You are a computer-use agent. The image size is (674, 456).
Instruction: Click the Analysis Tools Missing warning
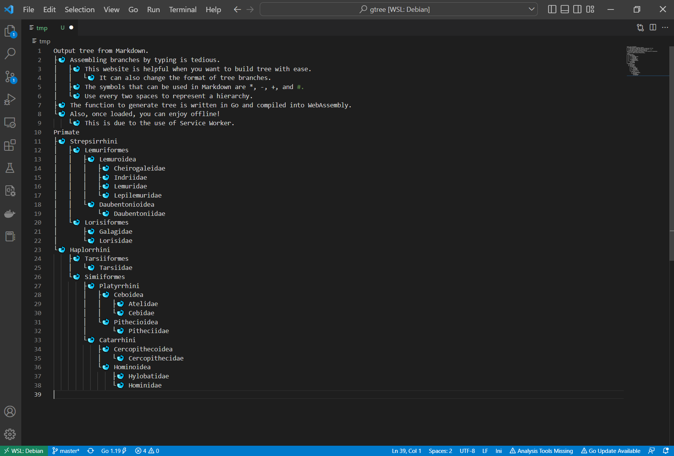click(541, 451)
